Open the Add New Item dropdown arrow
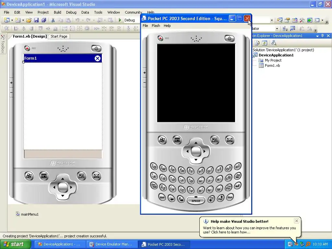This screenshot has width=332, height=249. point(23,20)
